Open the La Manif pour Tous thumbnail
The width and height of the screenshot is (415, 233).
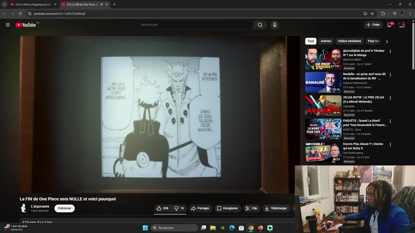click(x=323, y=129)
